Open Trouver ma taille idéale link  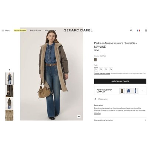coord(102,74)
